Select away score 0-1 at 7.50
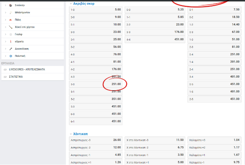This screenshot has height=165, width=245. [214, 10]
